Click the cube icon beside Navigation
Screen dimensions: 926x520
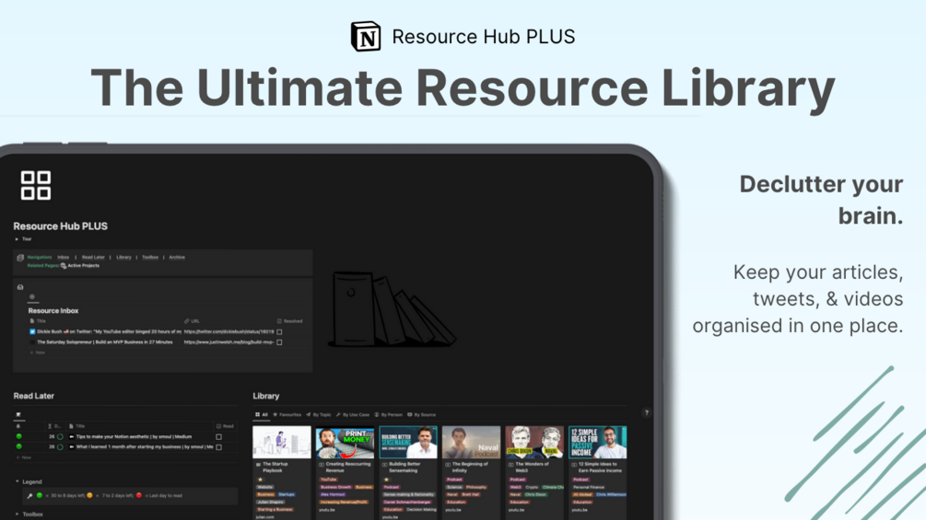(x=20, y=258)
